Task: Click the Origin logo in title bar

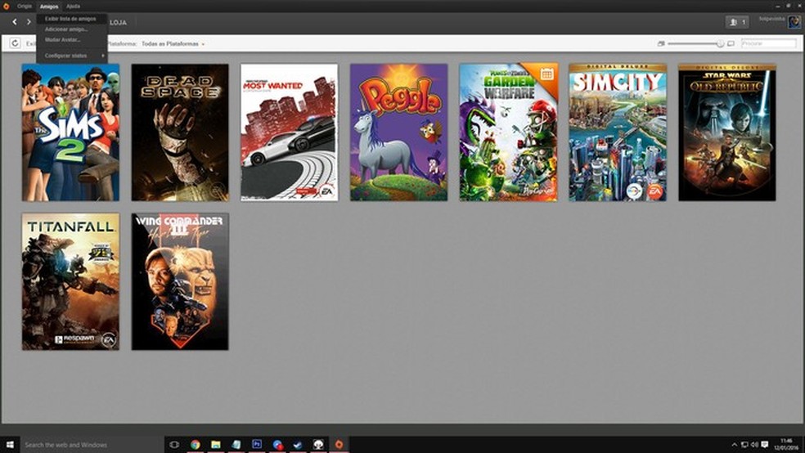Action: tap(7, 6)
